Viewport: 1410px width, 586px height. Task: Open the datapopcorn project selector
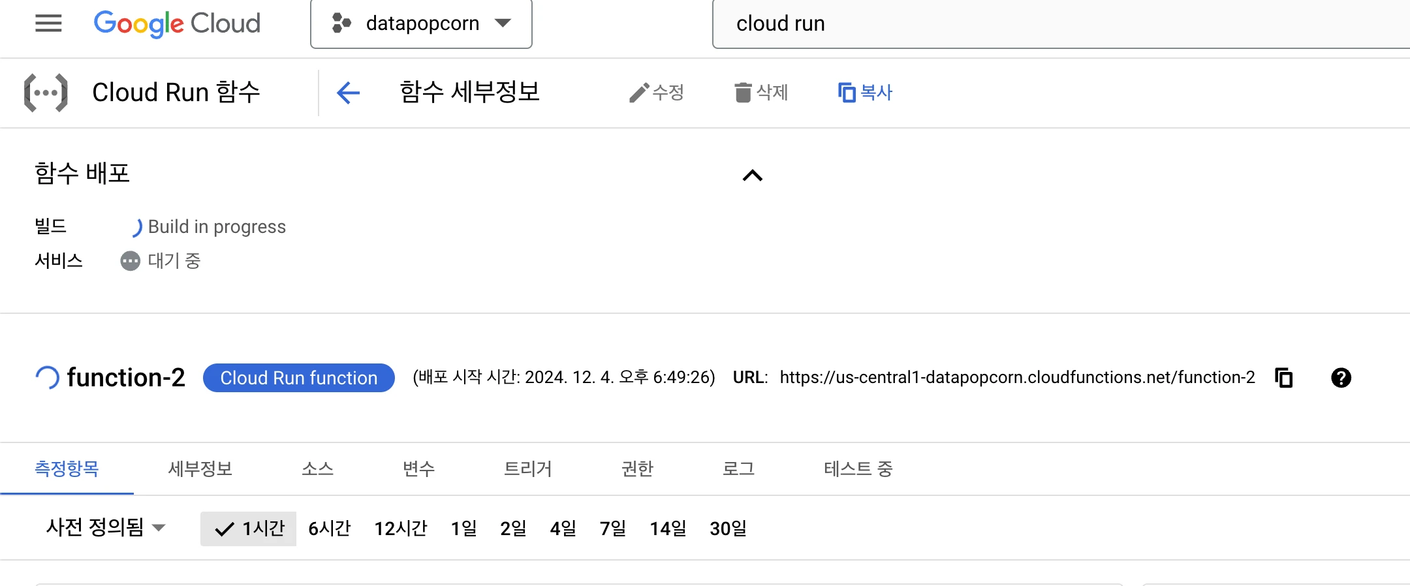pos(421,23)
